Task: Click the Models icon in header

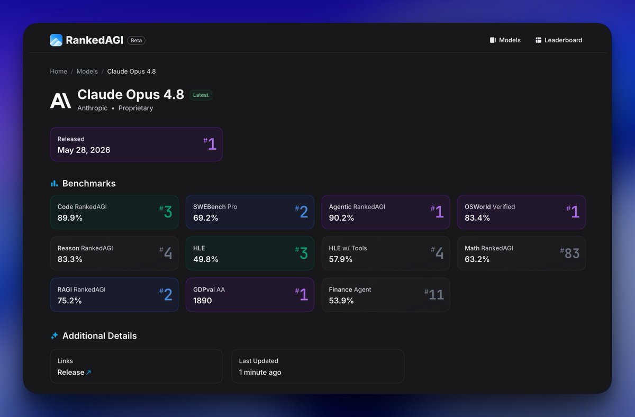Action: (x=493, y=40)
